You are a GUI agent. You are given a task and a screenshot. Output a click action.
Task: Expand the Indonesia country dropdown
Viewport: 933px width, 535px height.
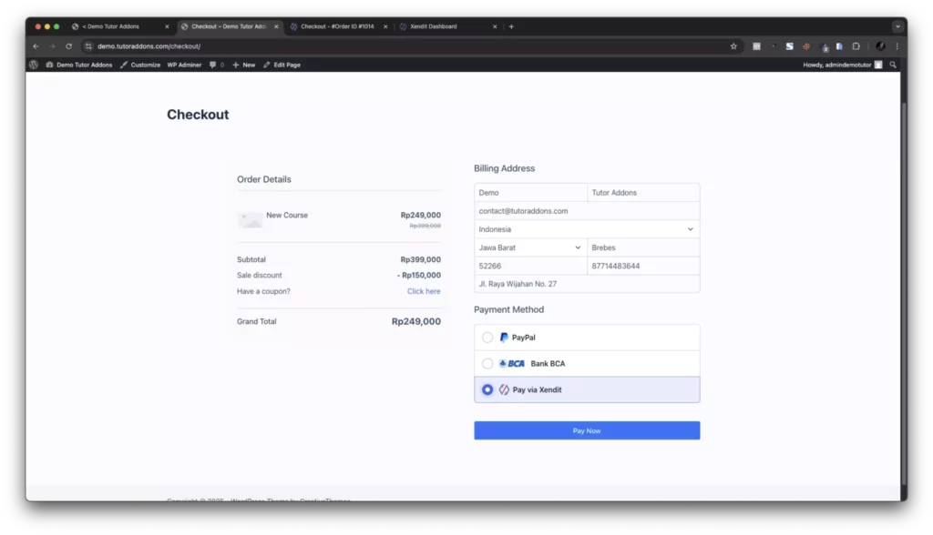coord(587,229)
